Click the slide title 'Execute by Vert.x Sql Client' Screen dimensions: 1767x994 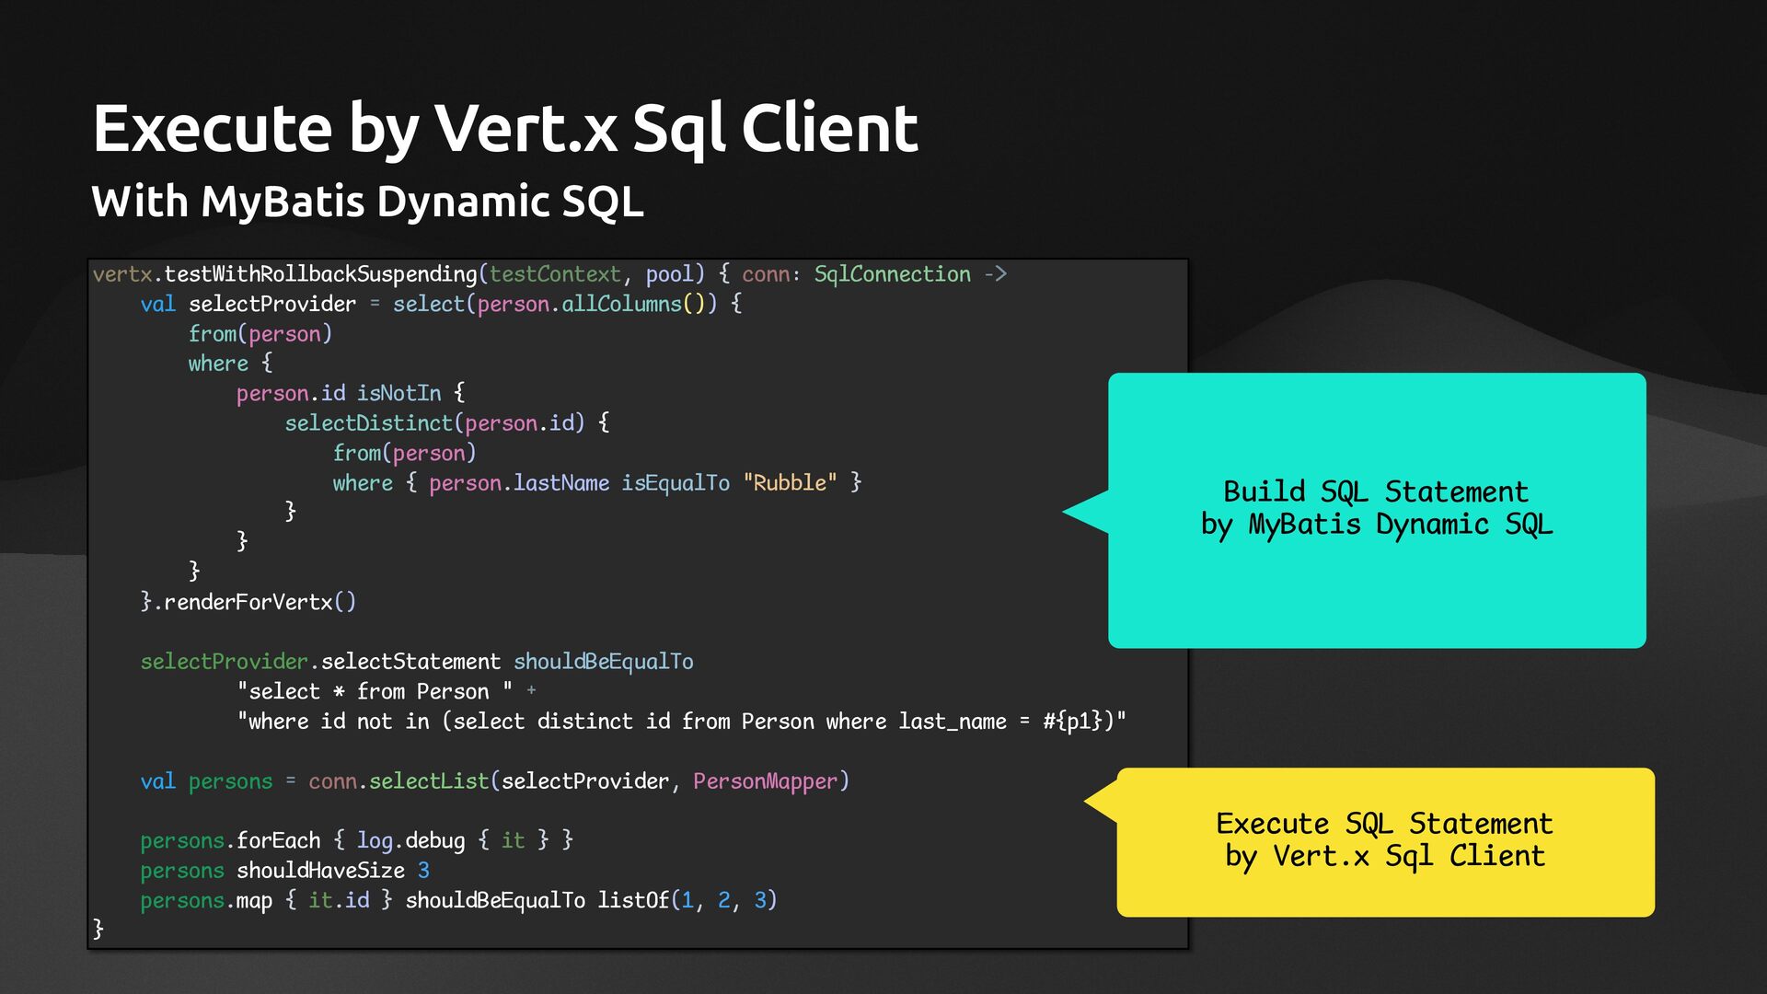coord(504,128)
